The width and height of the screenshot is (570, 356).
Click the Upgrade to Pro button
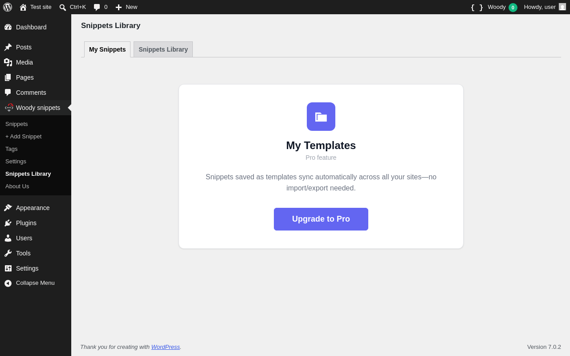[x=321, y=219]
